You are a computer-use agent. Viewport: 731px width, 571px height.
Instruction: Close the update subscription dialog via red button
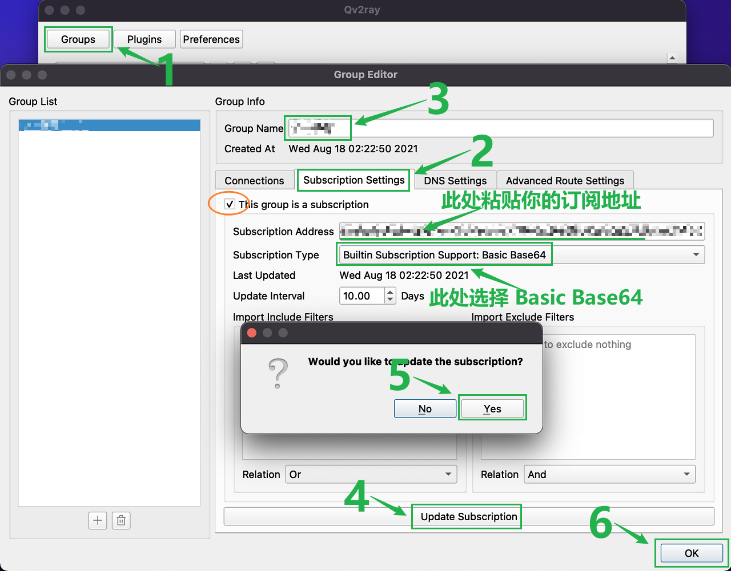(x=251, y=333)
